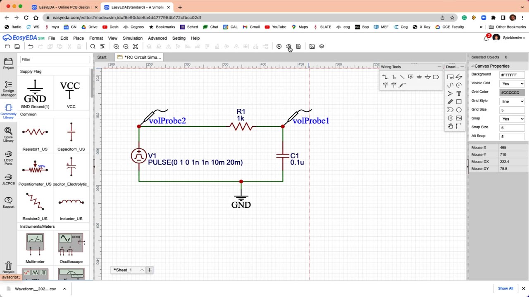The width and height of the screenshot is (529, 297).
Task: Select the Ellipse tool in Drawing Tools
Action: pos(459,110)
